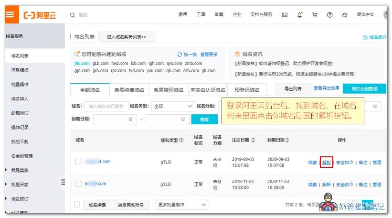This screenshot has height=218, width=392.
Task: Open the 企业 top menu
Action: tap(237, 14)
